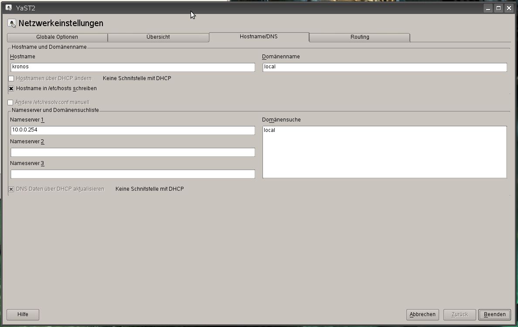Select the Hostname/DNS tab
This screenshot has height=327, width=518.
pyautogui.click(x=259, y=37)
